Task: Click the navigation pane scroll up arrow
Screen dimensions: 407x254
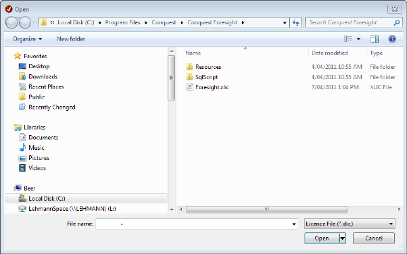Action: [x=172, y=51]
